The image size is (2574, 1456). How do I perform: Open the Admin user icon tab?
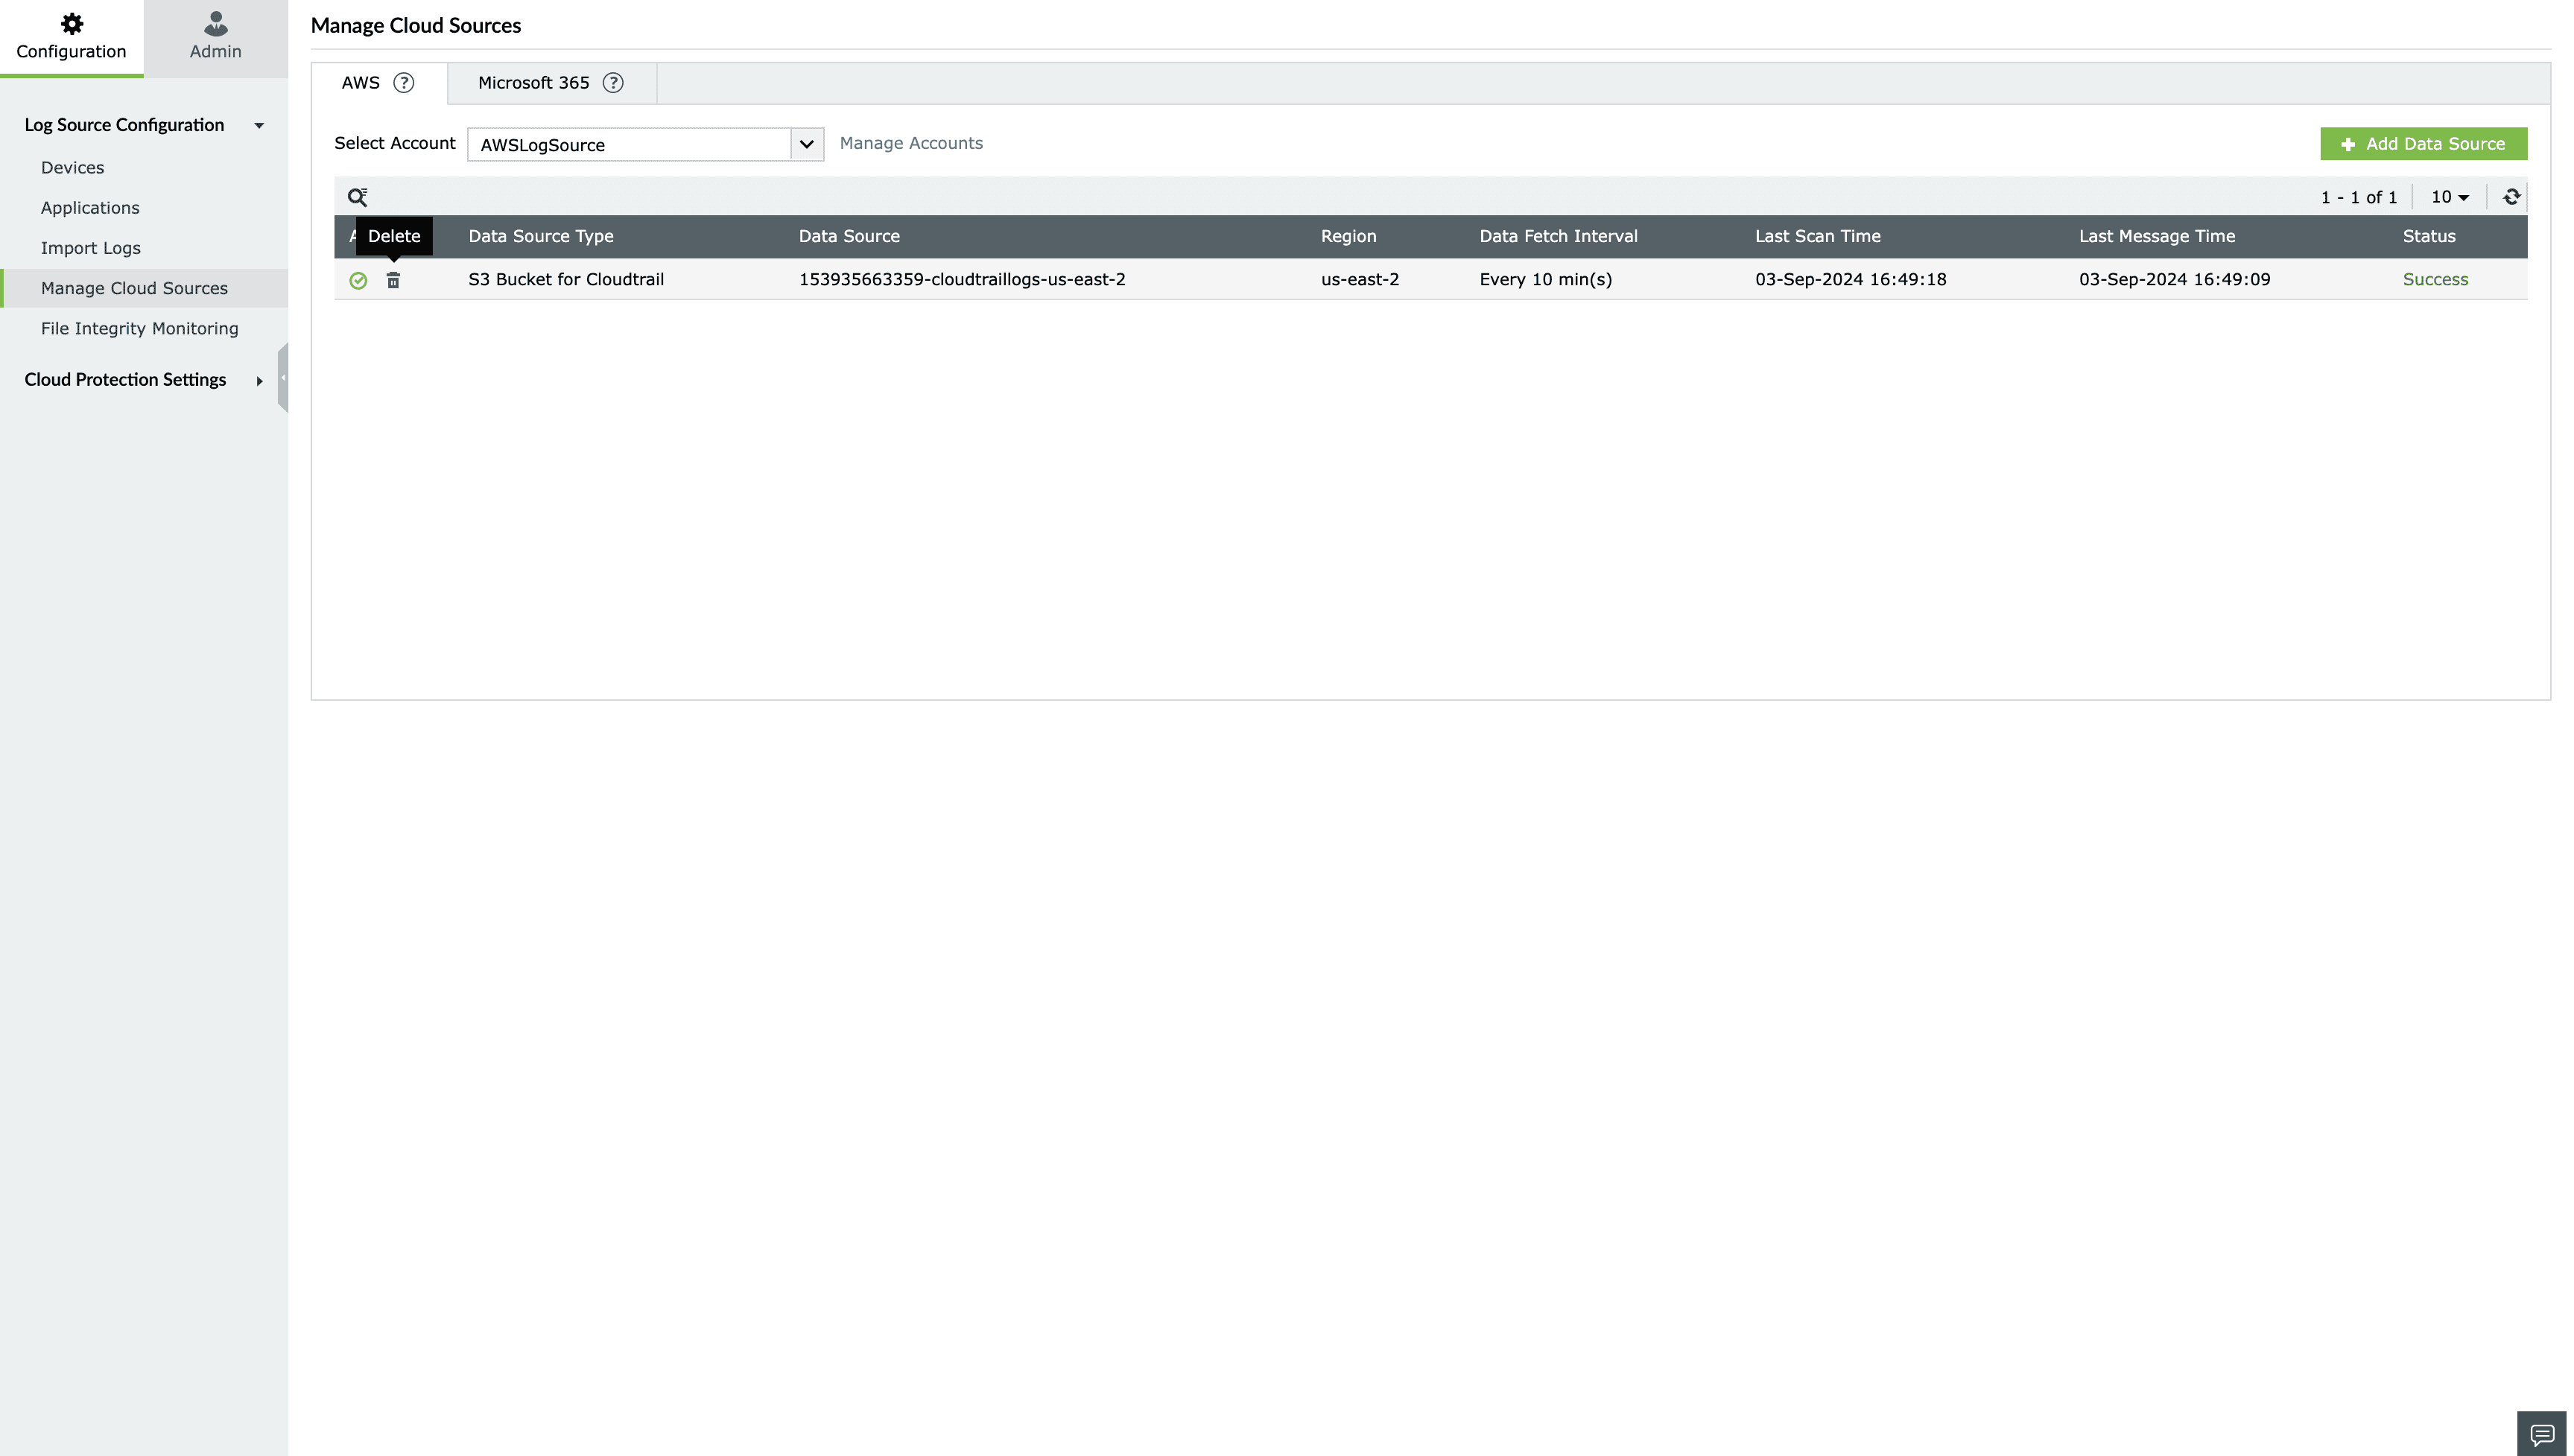point(215,23)
